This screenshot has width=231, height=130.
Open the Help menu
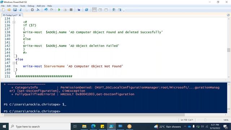(50, 6)
